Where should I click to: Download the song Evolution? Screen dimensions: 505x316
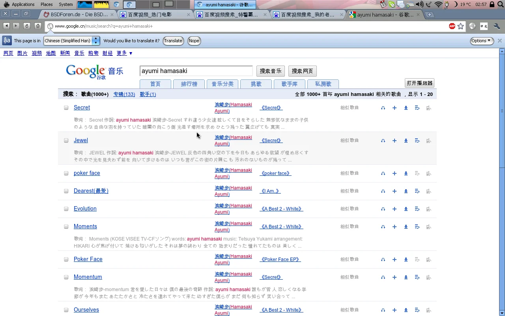(406, 209)
